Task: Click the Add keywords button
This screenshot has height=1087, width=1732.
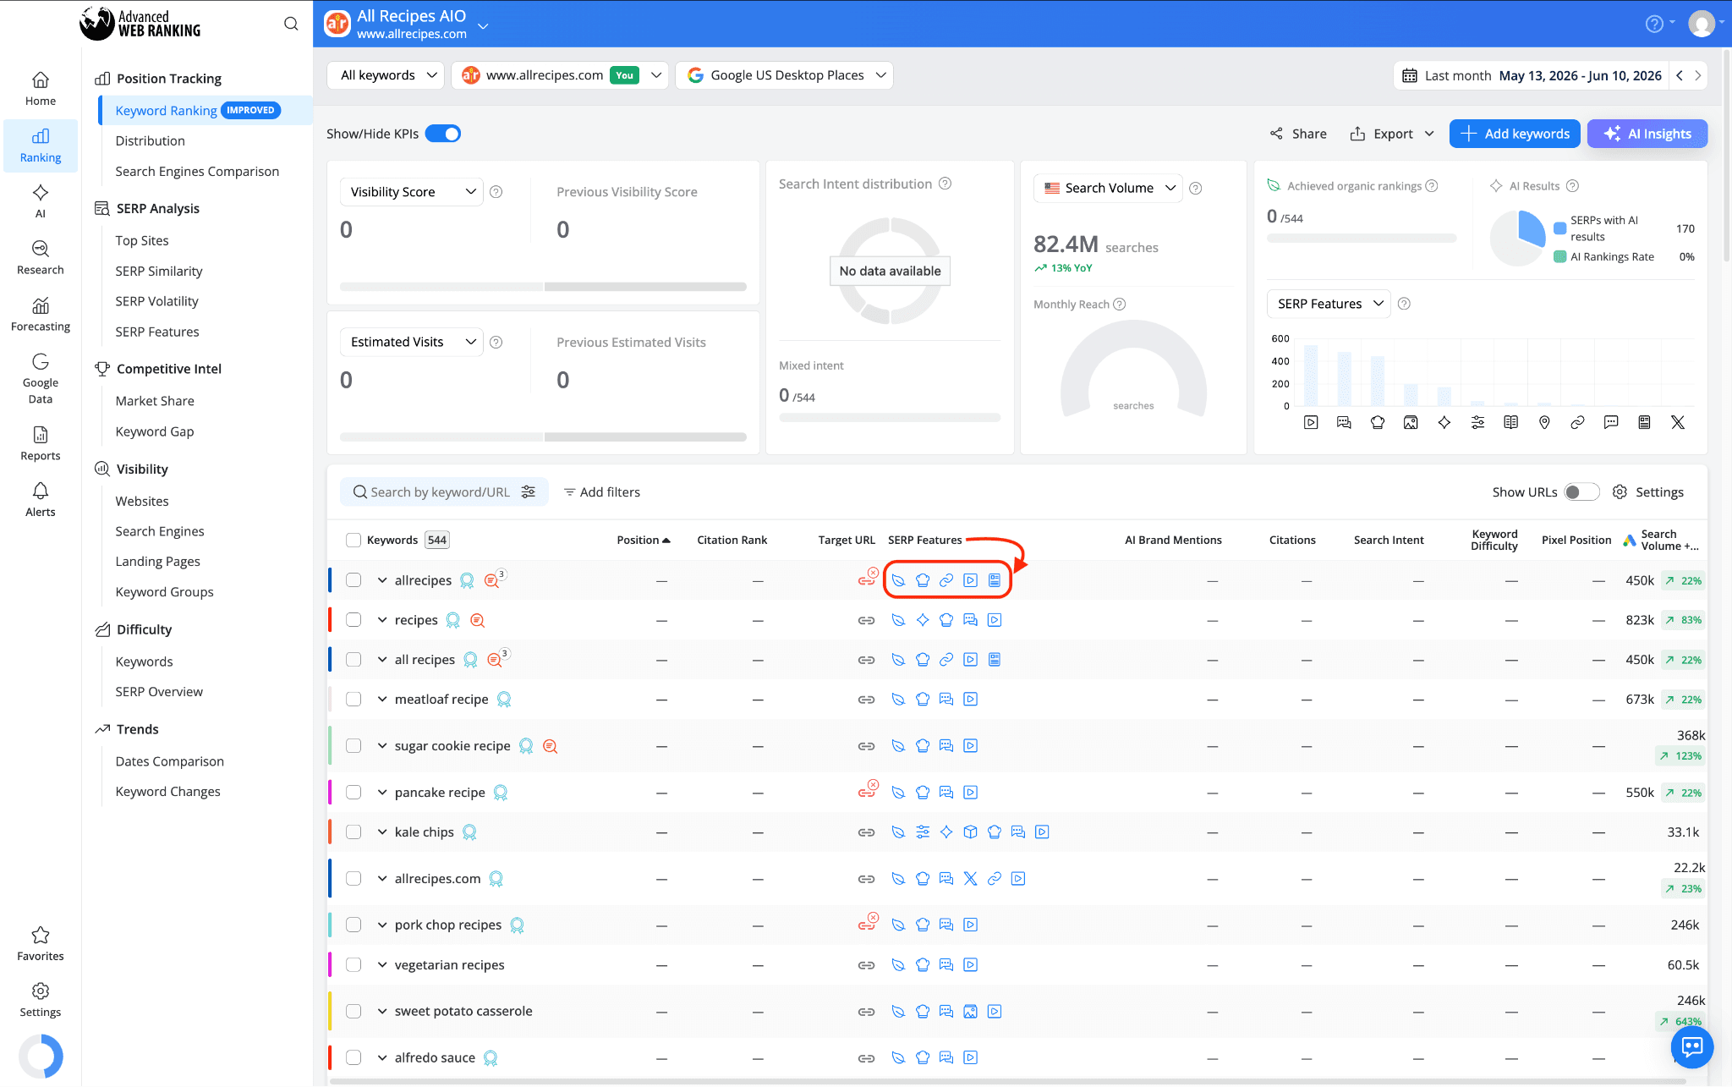Action: [x=1515, y=134]
